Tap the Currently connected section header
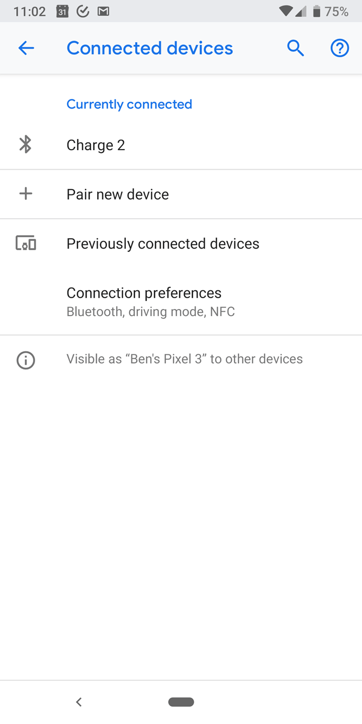The width and height of the screenshot is (362, 724). coord(129,104)
